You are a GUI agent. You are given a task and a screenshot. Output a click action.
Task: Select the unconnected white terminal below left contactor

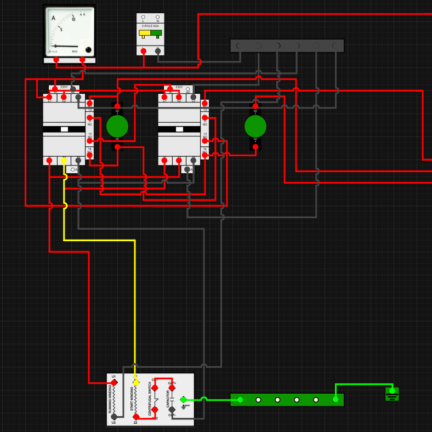click(72, 169)
